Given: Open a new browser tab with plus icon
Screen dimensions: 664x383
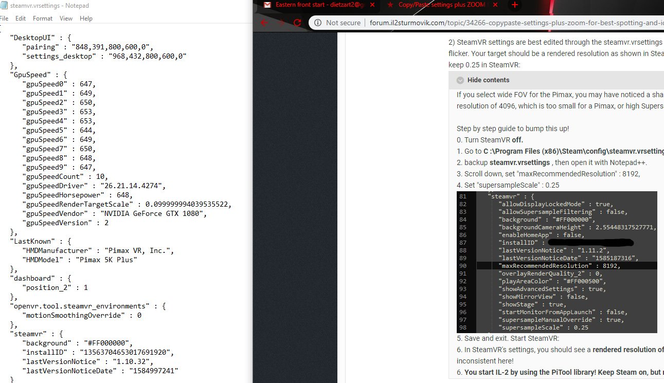Looking at the screenshot, I should tap(515, 5).
